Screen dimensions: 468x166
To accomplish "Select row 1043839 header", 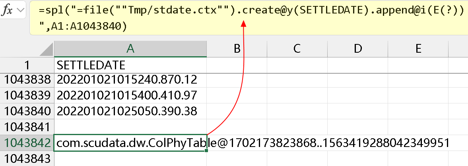I will tap(27, 95).
